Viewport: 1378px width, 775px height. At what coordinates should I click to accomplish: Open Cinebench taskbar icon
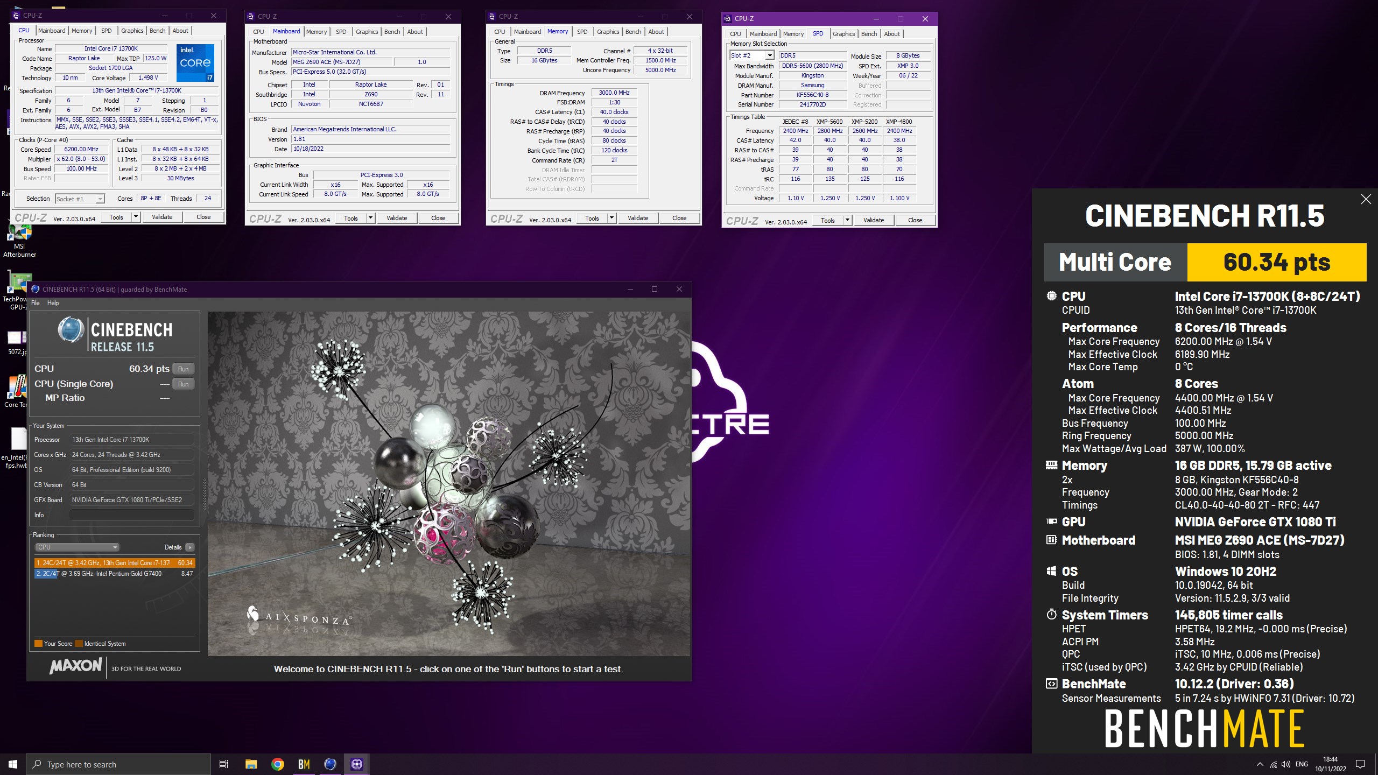pyautogui.click(x=330, y=764)
